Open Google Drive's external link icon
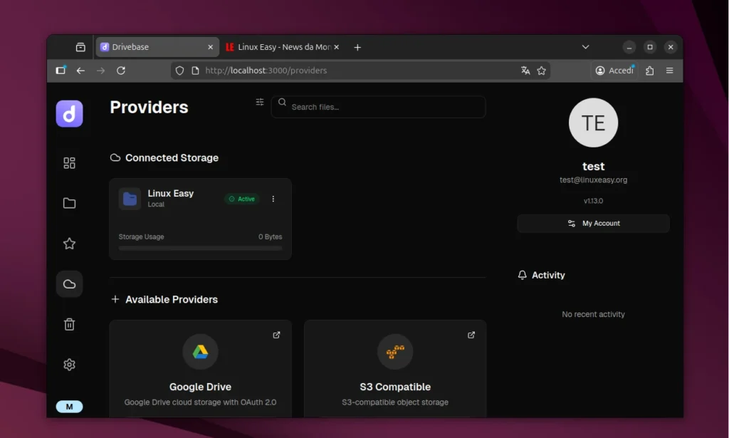 [276, 335]
